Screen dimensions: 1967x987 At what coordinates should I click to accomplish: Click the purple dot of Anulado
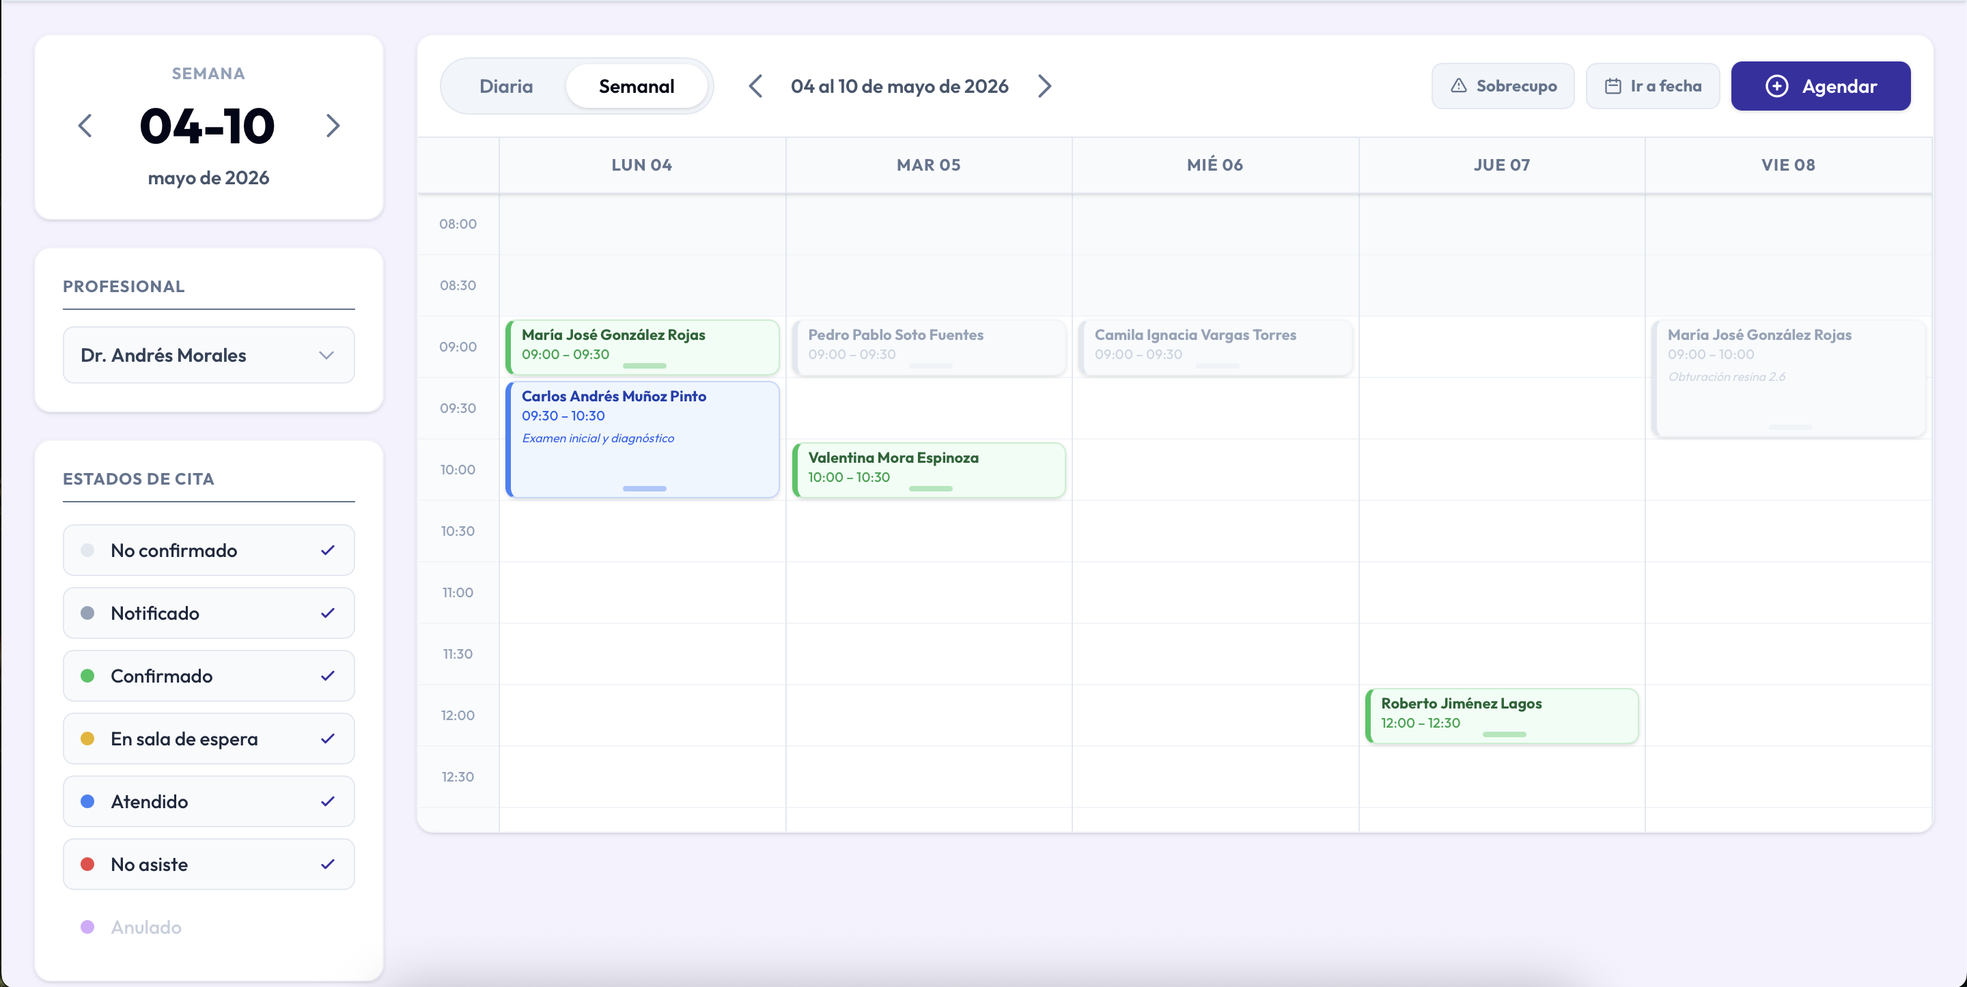point(88,927)
